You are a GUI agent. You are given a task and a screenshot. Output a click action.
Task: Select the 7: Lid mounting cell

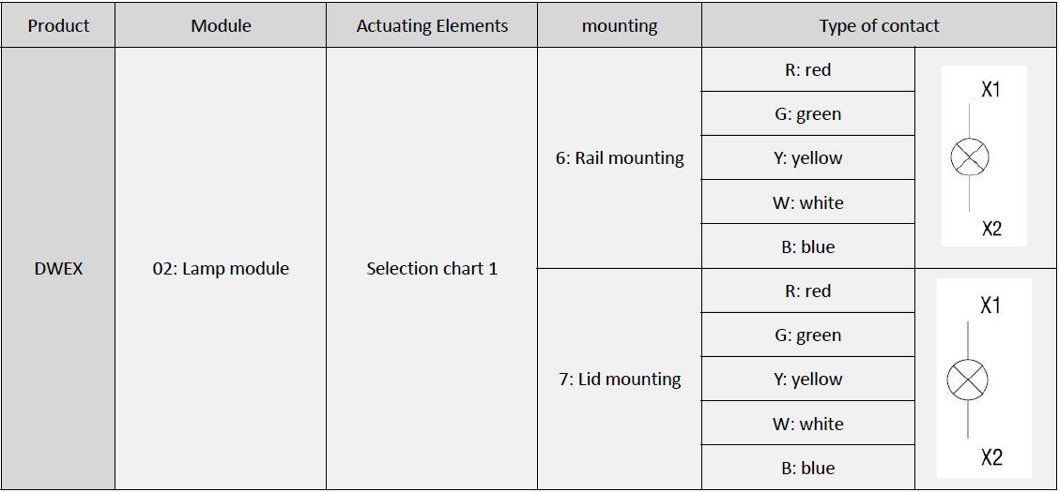(x=620, y=380)
